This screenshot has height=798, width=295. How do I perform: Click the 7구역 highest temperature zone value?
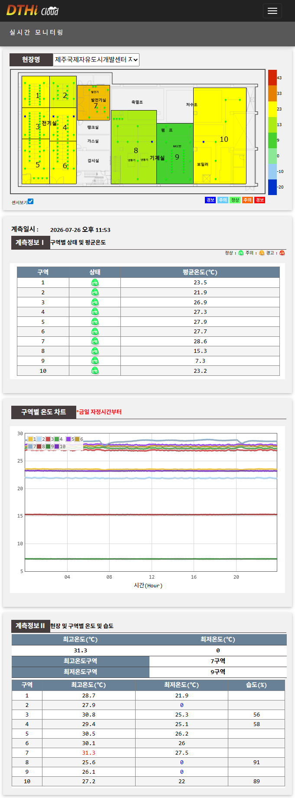tap(218, 661)
